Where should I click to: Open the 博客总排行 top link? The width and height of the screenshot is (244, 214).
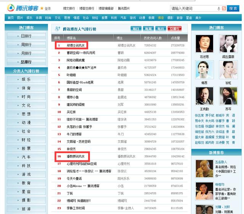87,8
